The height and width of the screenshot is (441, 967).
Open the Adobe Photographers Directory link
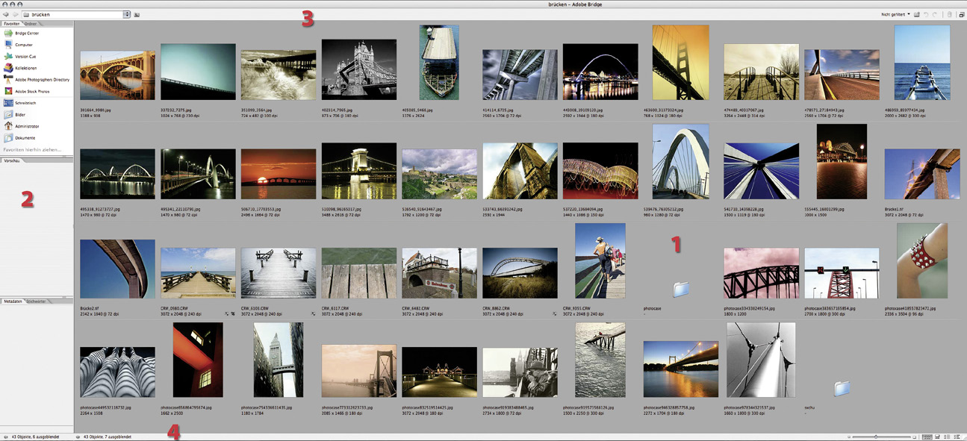click(42, 79)
